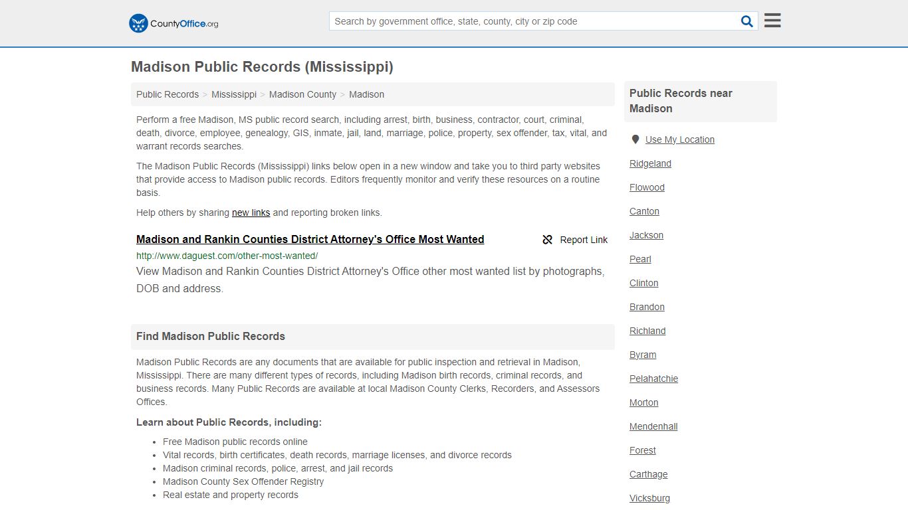
Task: Click the Find Madison Public Records heading
Action: (211, 336)
